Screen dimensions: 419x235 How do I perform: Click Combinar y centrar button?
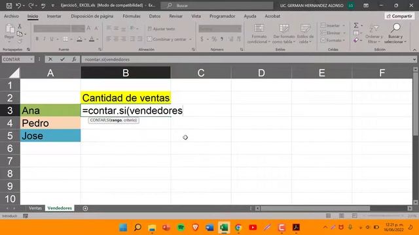(167, 39)
